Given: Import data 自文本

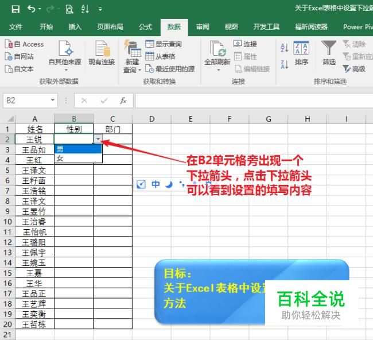Looking at the screenshot, I should 19,69.
